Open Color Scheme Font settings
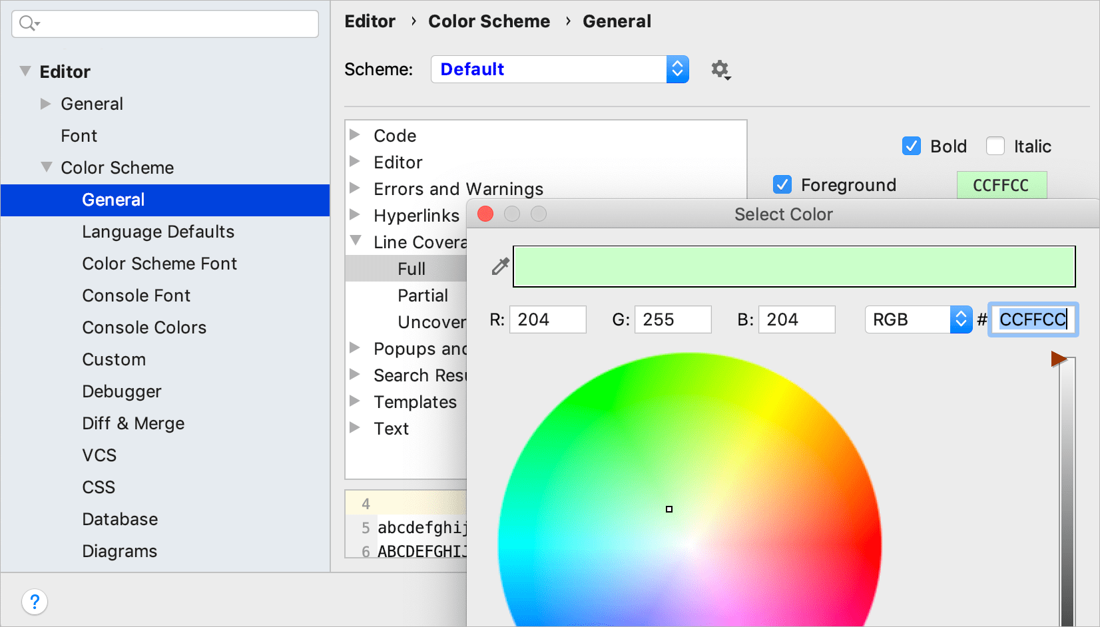1100x627 pixels. point(160,264)
